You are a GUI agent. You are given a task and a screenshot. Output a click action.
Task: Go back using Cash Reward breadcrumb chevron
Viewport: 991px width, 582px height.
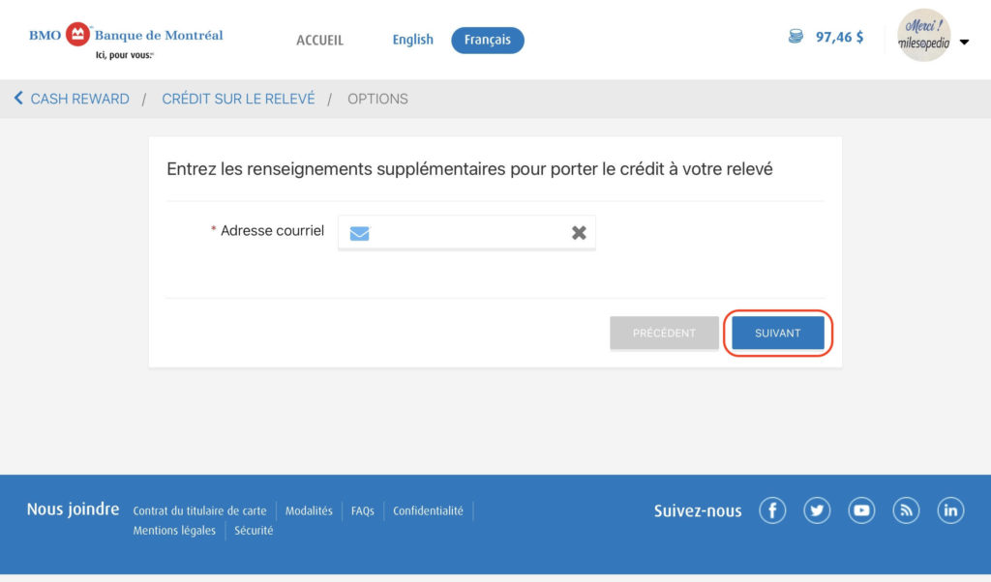click(x=18, y=99)
